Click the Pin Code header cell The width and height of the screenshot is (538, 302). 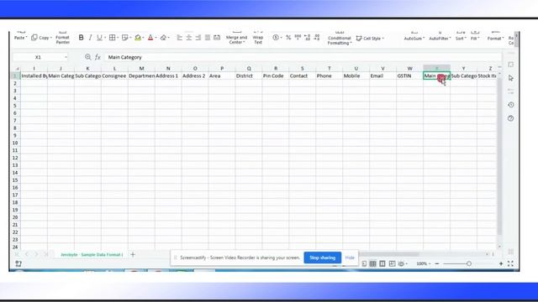276,75
